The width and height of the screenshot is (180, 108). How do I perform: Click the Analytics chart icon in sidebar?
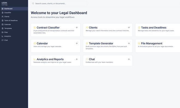2,36
